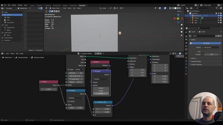Screen dimensions: 223x125
Task: Expand the Camera item in outliner
Action: coord(190,18)
